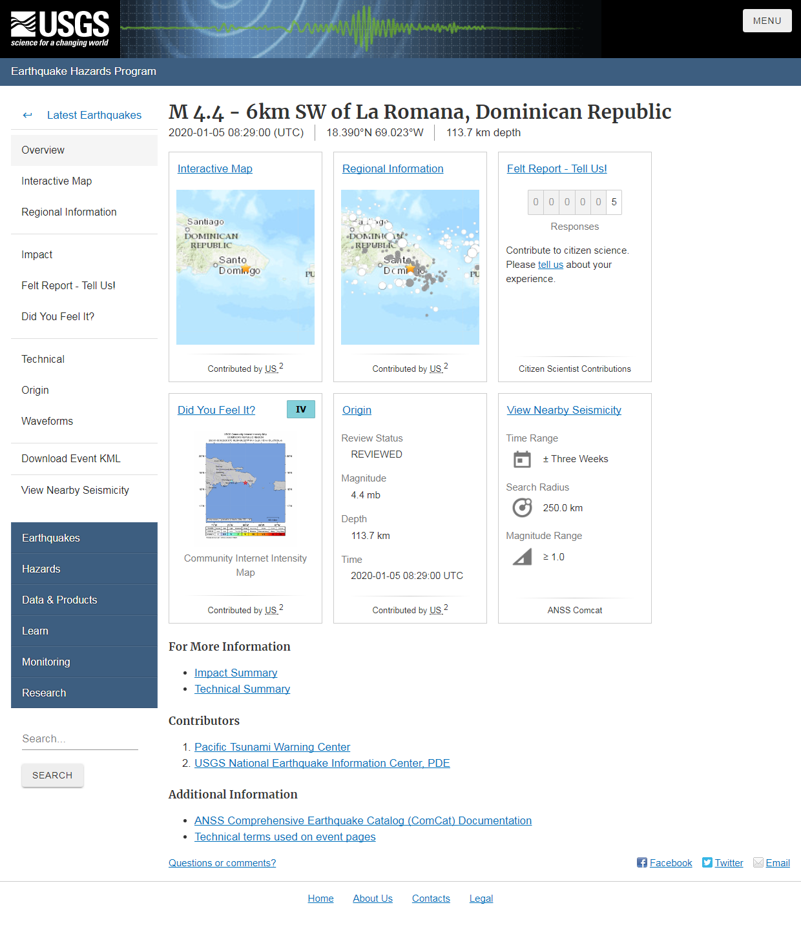The width and height of the screenshot is (801, 925).
Task: Click the Regional Information map thumbnail
Action: 410,267
